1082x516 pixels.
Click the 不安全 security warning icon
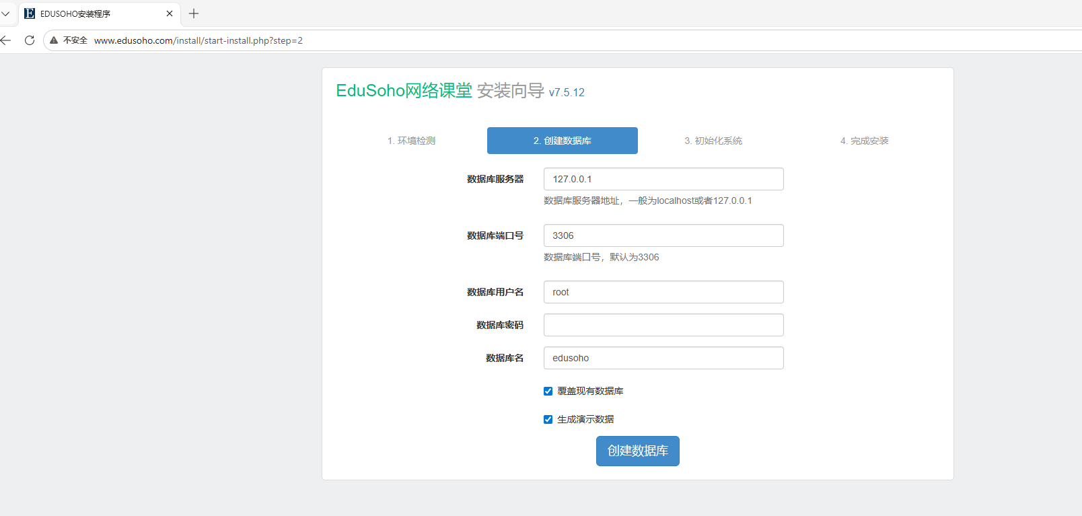tap(54, 40)
